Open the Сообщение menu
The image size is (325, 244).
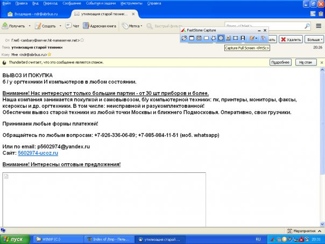(x=68, y=3)
